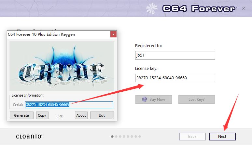Proceed with the Next button
This screenshot has height=145, width=252.
pyautogui.click(x=222, y=137)
